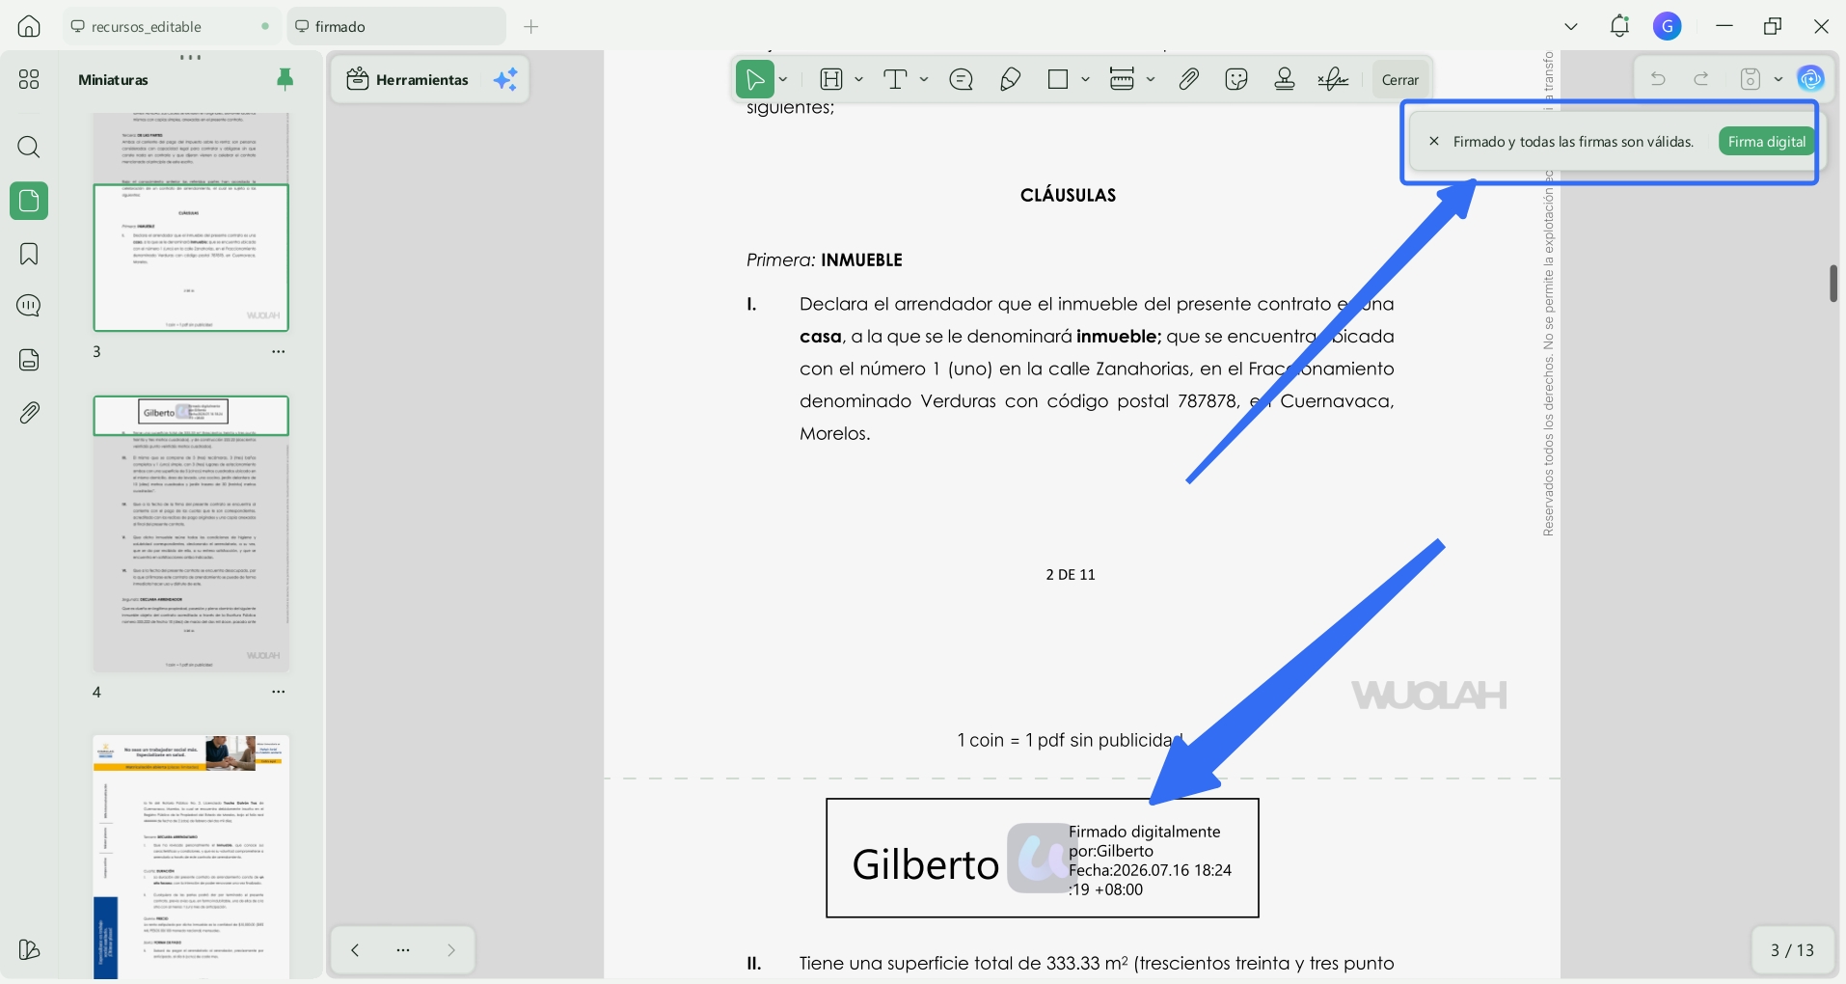Undo the last action
1846x984 pixels.
point(1658,79)
